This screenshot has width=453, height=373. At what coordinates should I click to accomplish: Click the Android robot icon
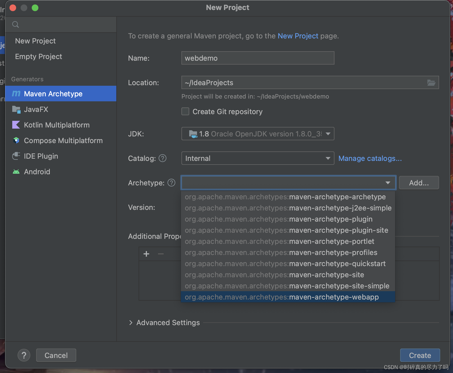(x=16, y=172)
